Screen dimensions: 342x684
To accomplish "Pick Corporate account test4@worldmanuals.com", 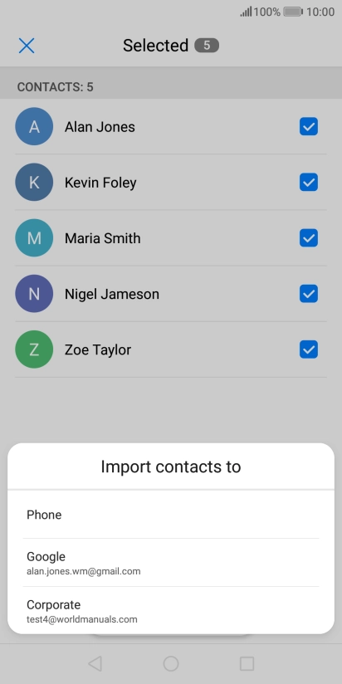I will coord(171,611).
